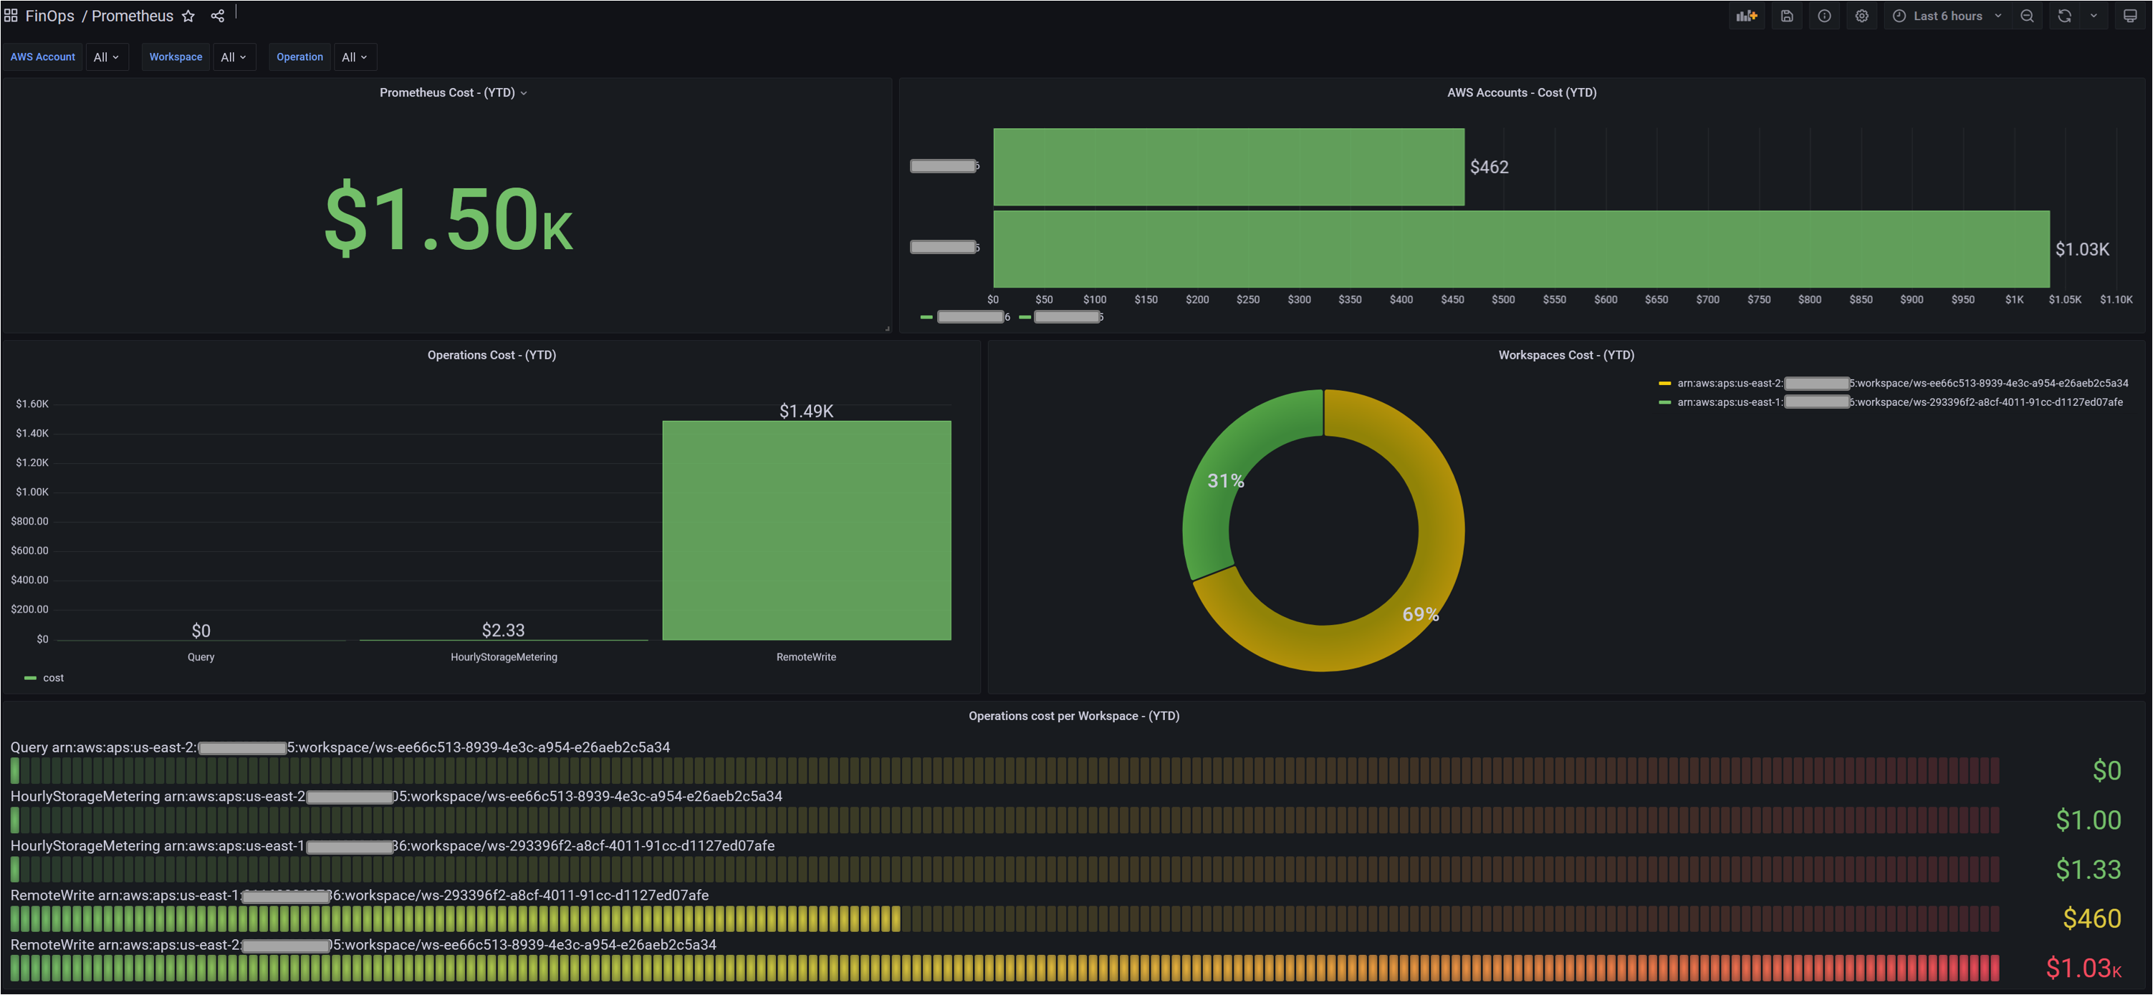
Task: Star the Prometheus dashboard
Action: pyautogui.click(x=189, y=16)
